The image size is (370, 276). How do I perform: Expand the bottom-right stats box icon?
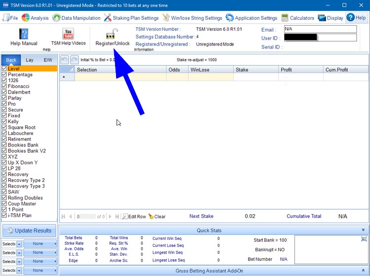364,239
